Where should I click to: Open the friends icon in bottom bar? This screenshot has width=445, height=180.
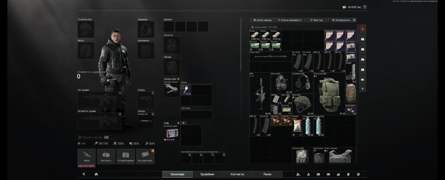(x=308, y=174)
